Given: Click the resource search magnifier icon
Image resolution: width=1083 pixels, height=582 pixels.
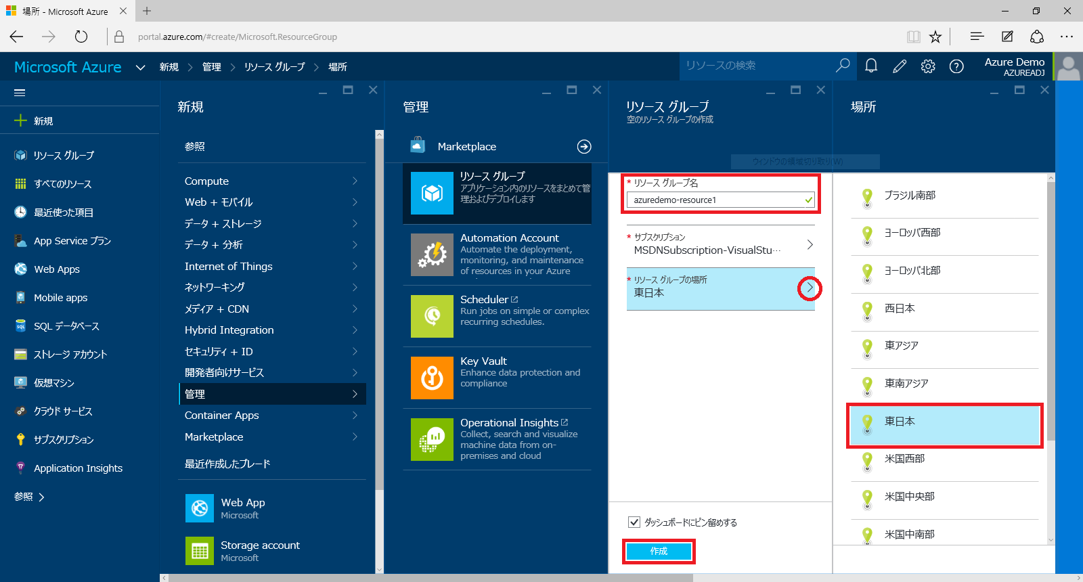Looking at the screenshot, I should pos(843,65).
